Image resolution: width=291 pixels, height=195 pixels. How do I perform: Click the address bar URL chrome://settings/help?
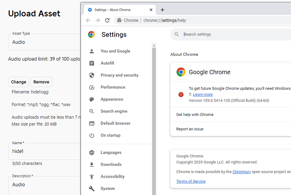(x=164, y=20)
